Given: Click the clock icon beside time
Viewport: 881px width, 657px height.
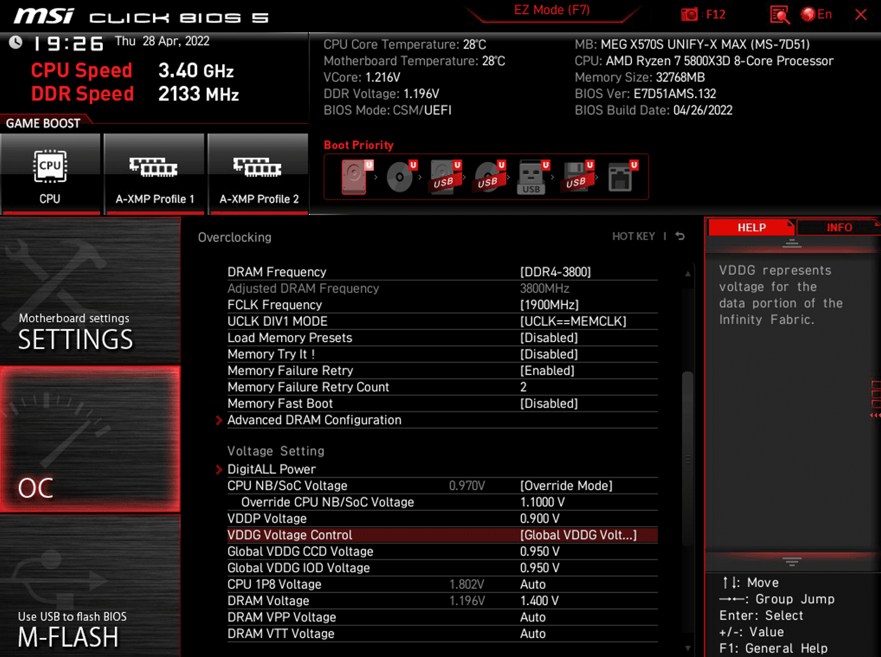Looking at the screenshot, I should pyautogui.click(x=16, y=42).
